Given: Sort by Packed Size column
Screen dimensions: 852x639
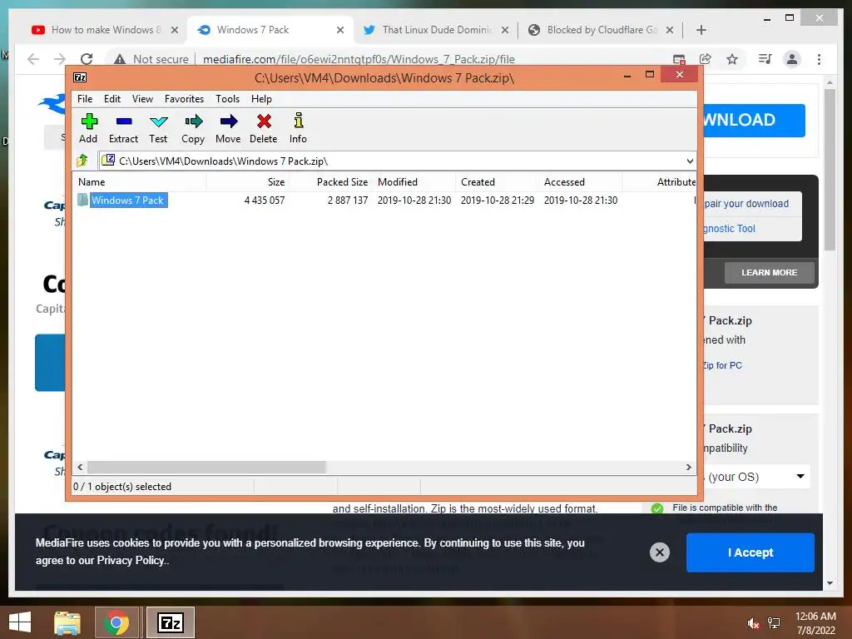Looking at the screenshot, I should 331,182.
